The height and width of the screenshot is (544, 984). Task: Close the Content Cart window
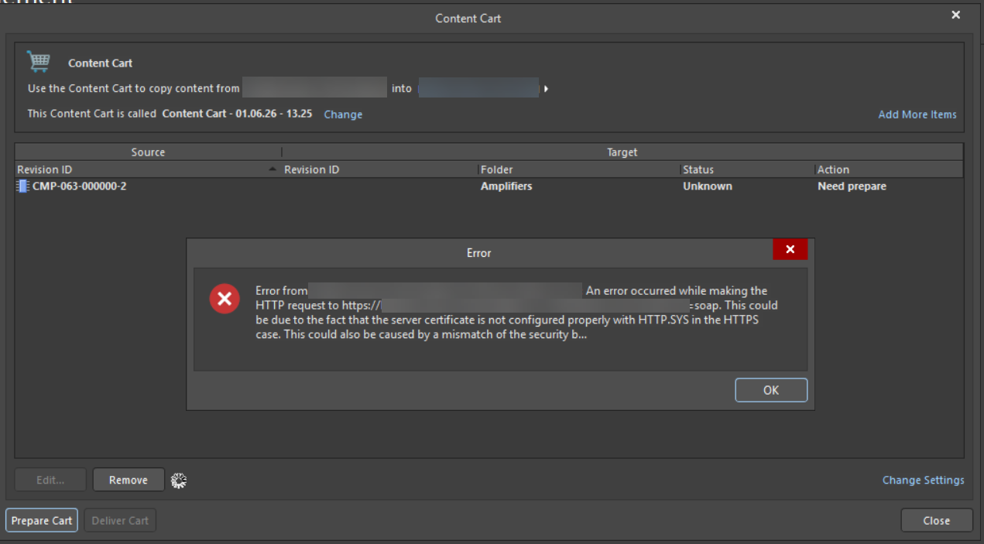(956, 15)
